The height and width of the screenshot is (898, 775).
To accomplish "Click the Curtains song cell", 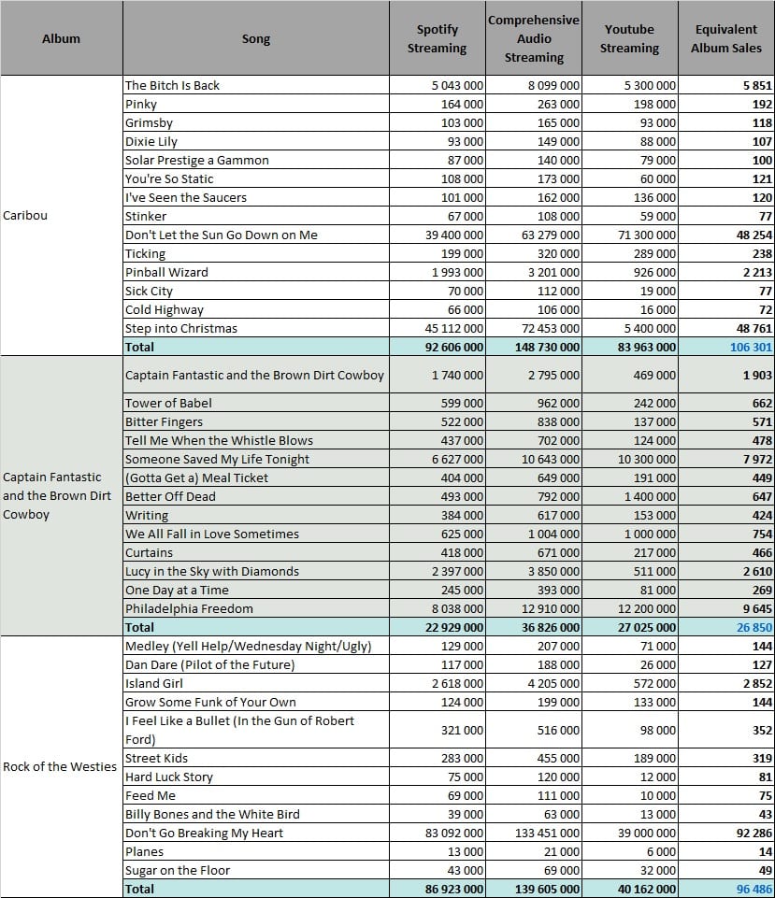I will pyautogui.click(x=256, y=552).
